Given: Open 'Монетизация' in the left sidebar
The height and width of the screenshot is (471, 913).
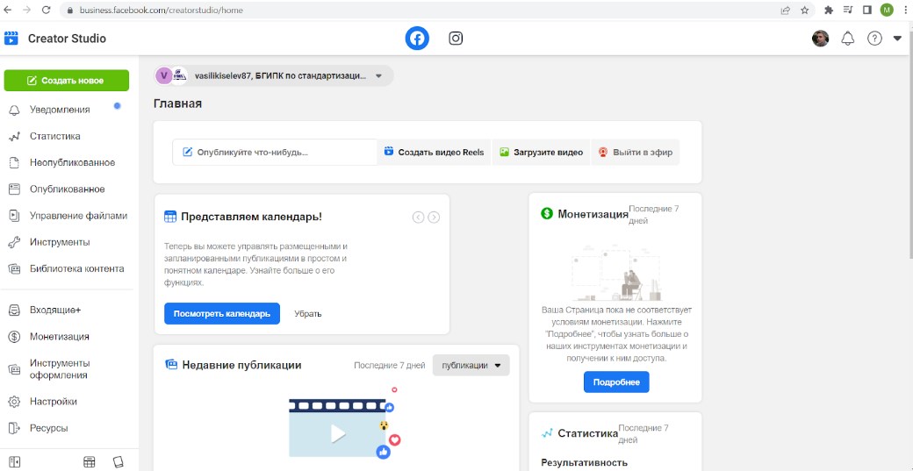Looking at the screenshot, I should pos(59,337).
